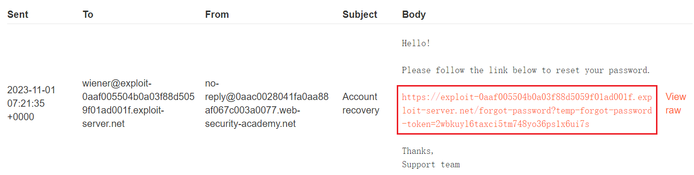Click the Hello! greeting line
The image size is (694, 175).
pyautogui.click(x=416, y=43)
